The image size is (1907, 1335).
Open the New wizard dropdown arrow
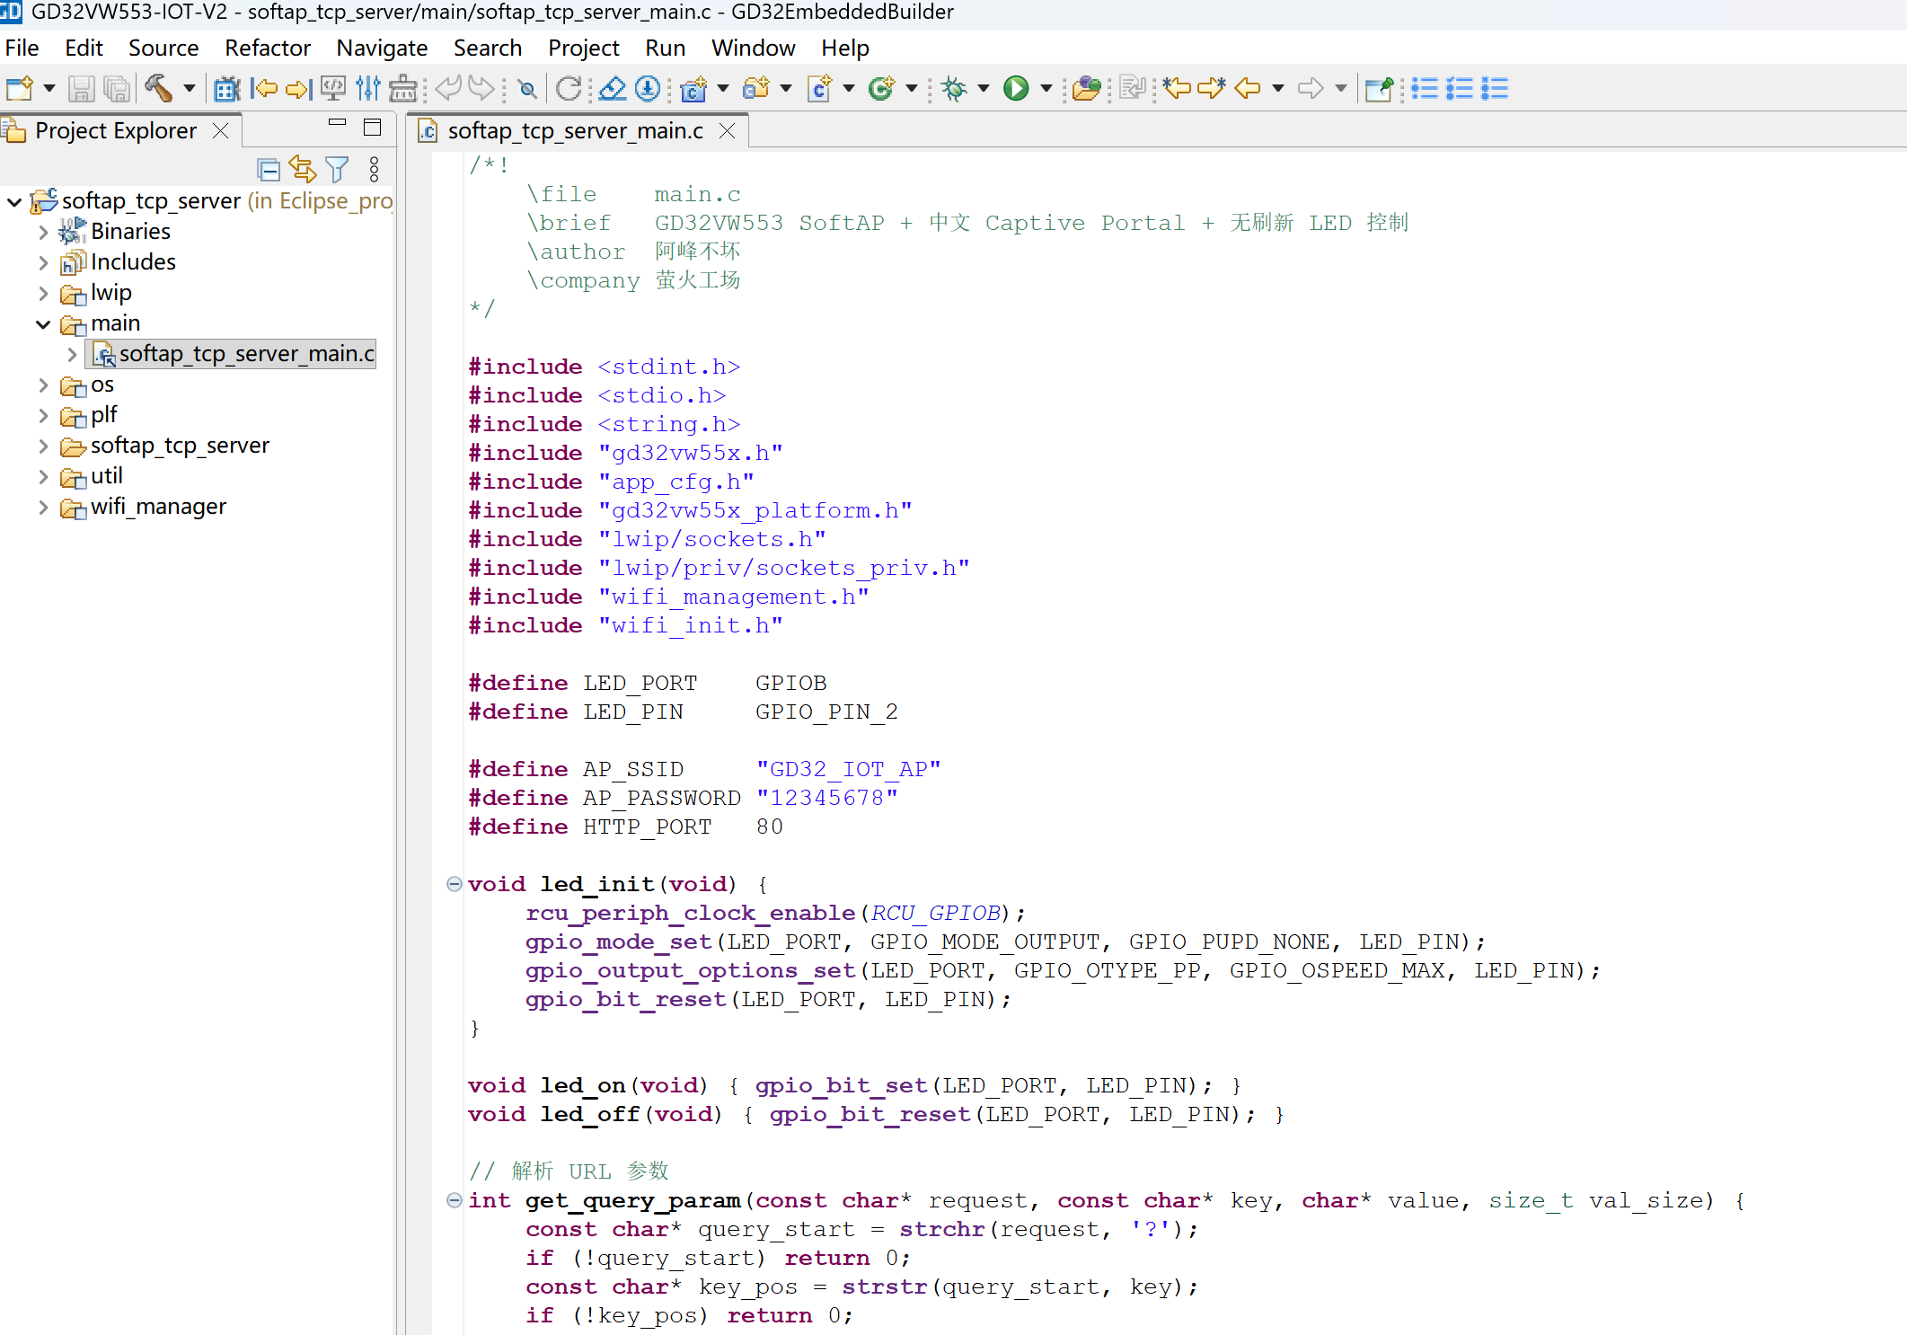pyautogui.click(x=49, y=88)
